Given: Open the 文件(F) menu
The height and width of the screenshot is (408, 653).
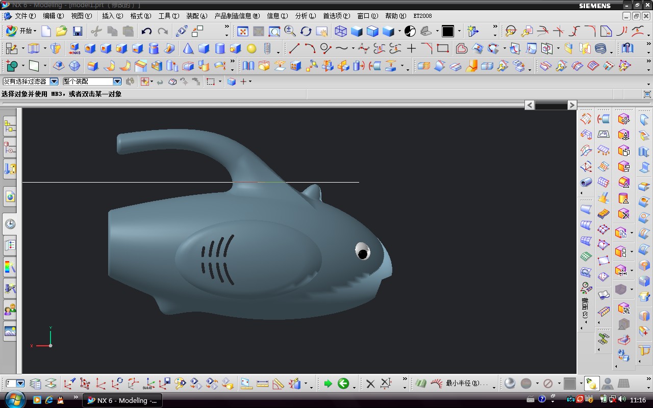Looking at the screenshot, I should click(x=25, y=16).
